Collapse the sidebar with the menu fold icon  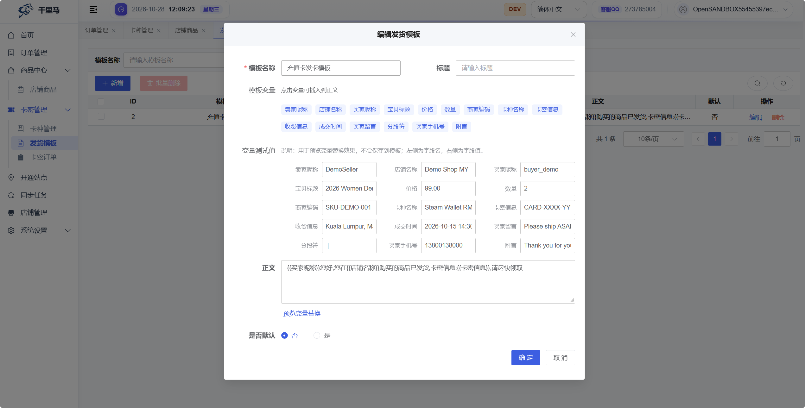coord(93,9)
